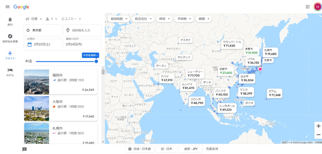The image size is (322, 154).
Task: Open the 時刻 filter dropdown
Action: coord(164,19)
